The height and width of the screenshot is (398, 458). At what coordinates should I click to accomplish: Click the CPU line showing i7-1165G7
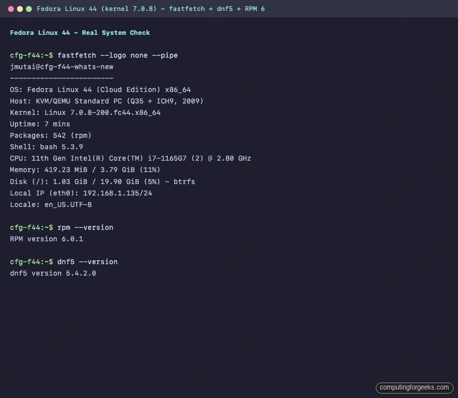130,158
